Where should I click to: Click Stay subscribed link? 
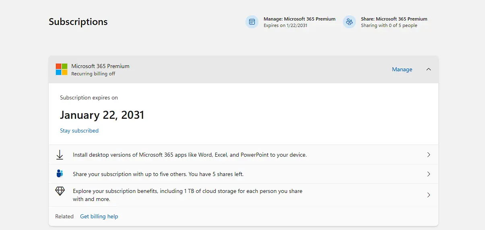79,131
